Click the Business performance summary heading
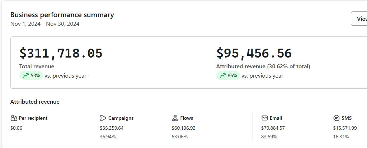This screenshot has height=148, width=367. 62,15
